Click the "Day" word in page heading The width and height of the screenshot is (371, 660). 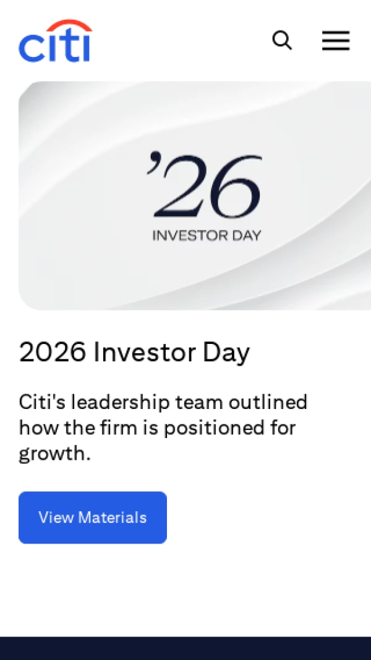pos(226,353)
